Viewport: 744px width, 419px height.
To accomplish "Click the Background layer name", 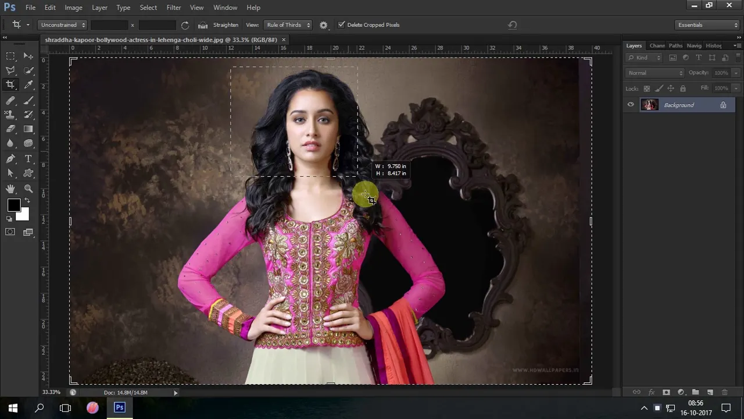I will coord(679,105).
